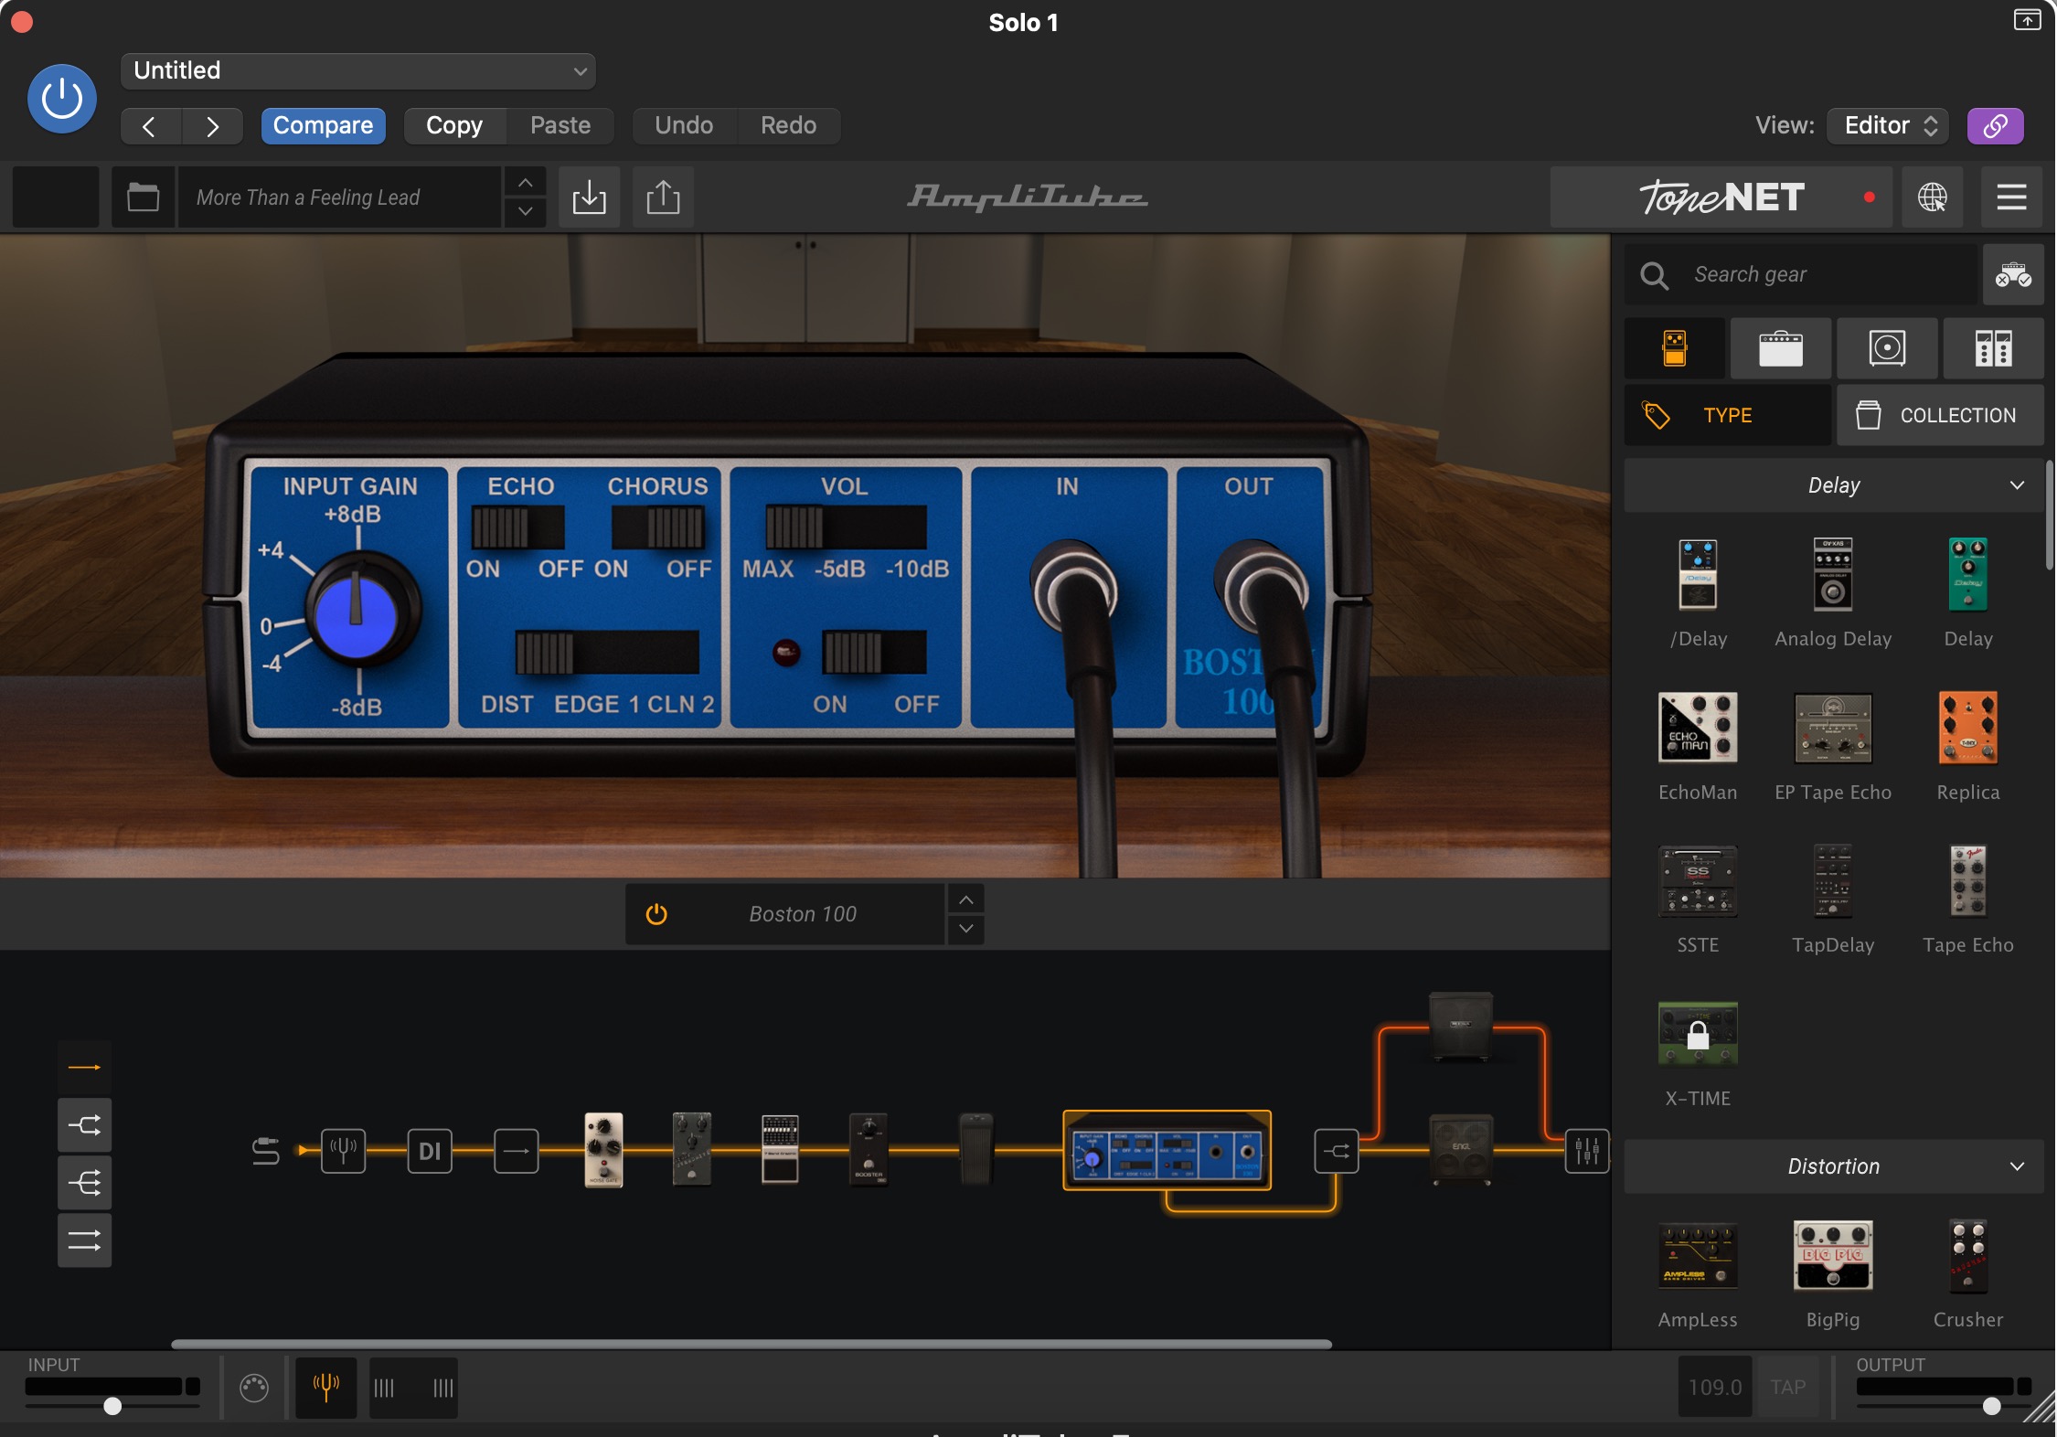The width and height of the screenshot is (2057, 1437).
Task: Open the Untitled preset dropdown
Action: (357, 70)
